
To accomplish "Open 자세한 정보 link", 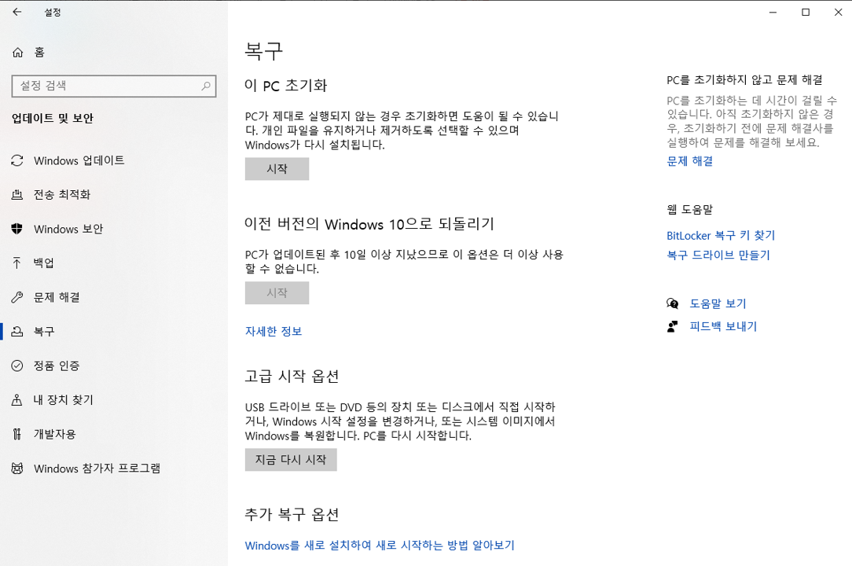I will (x=274, y=331).
